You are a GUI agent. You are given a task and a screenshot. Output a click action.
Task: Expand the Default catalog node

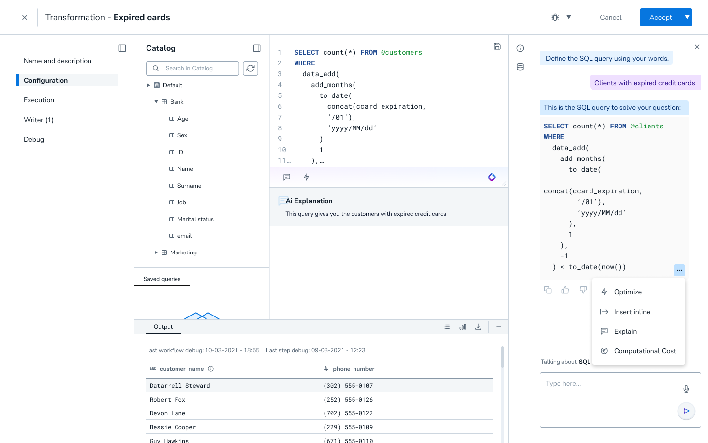click(x=149, y=85)
